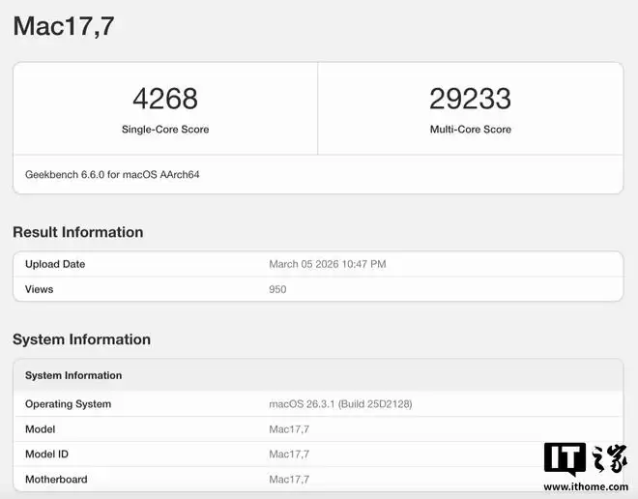This screenshot has height=499, width=638.
Task: Click the Views row label
Action: click(39, 289)
